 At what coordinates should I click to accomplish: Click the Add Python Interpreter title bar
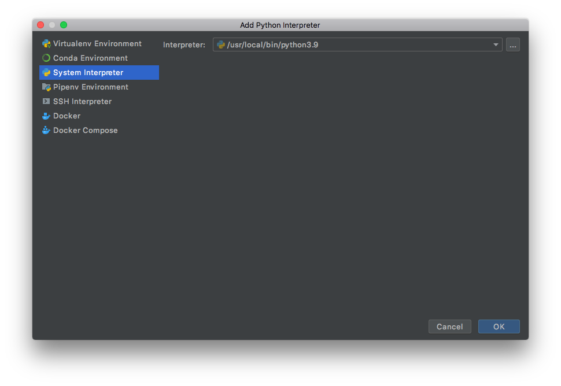[x=280, y=25]
